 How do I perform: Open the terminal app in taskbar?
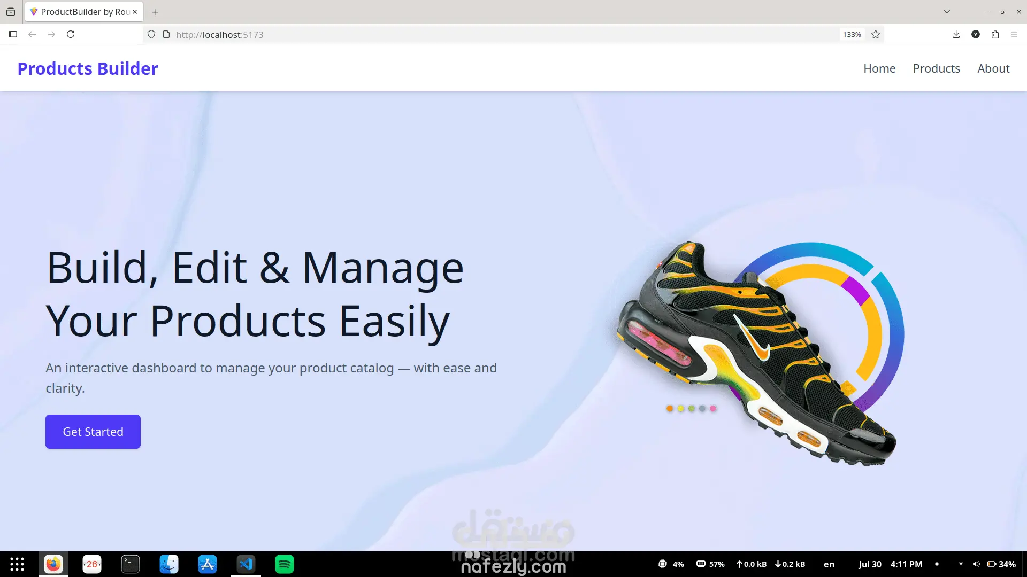point(131,564)
